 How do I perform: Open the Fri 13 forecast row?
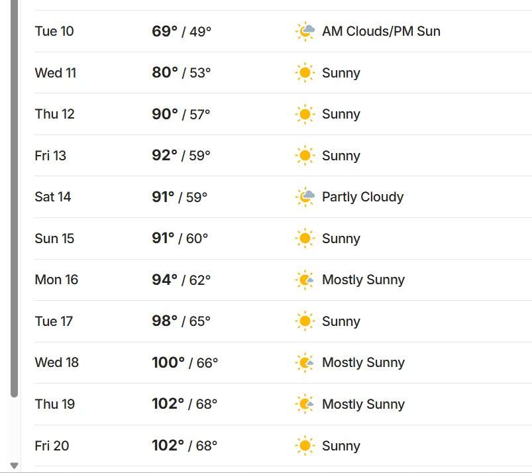tap(283, 156)
